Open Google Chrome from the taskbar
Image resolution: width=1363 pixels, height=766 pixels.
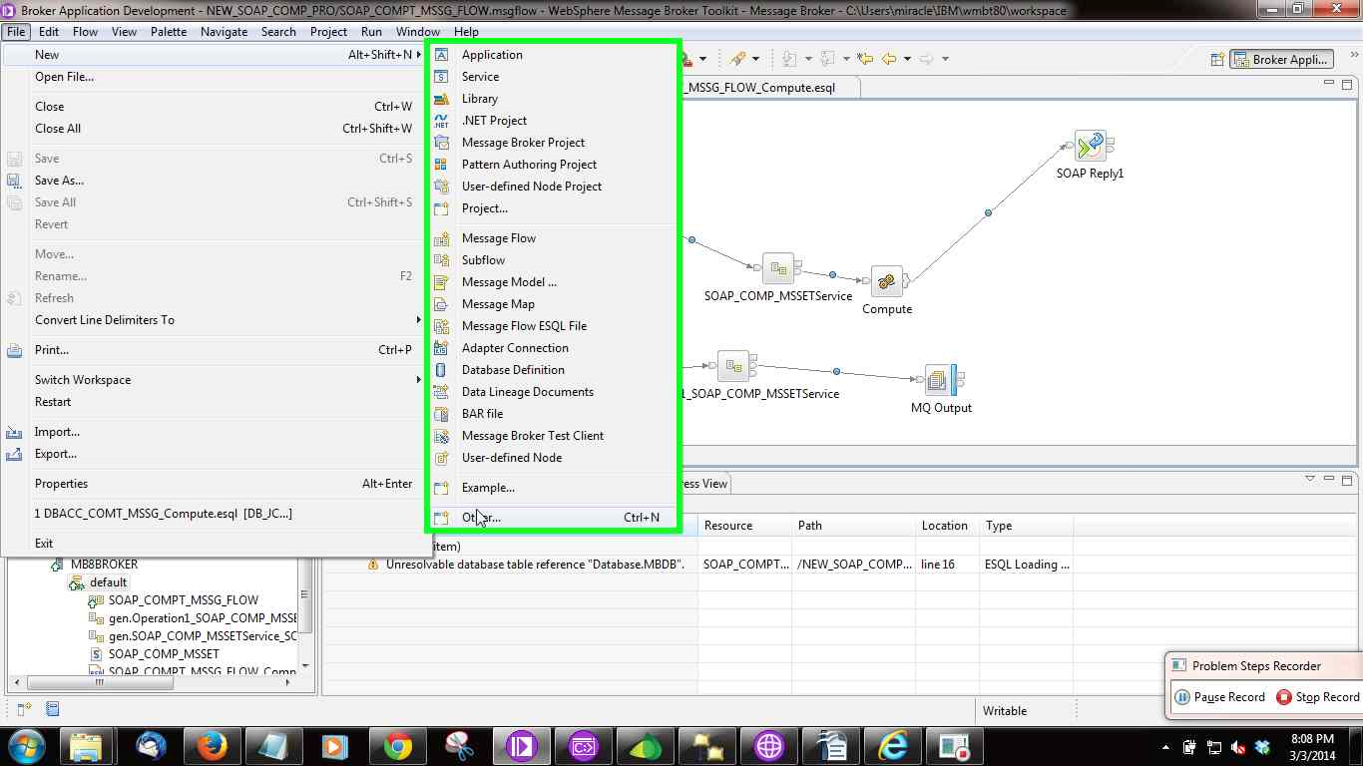point(397,746)
